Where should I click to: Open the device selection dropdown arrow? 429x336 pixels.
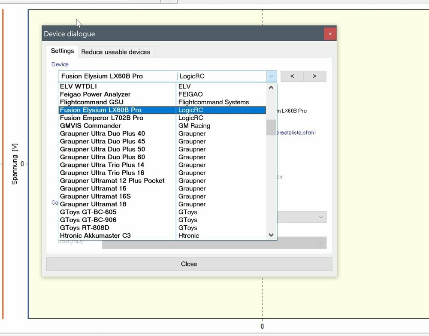[272, 76]
